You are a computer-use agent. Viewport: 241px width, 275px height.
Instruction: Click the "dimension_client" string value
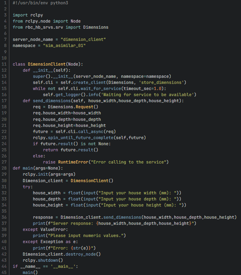point(83,39)
